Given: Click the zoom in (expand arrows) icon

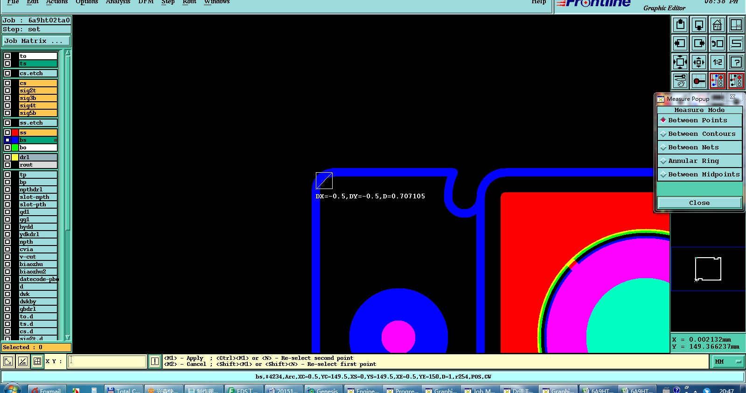Looking at the screenshot, I should (680, 62).
